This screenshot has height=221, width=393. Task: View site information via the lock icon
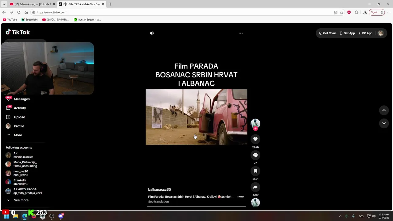[x=33, y=12]
